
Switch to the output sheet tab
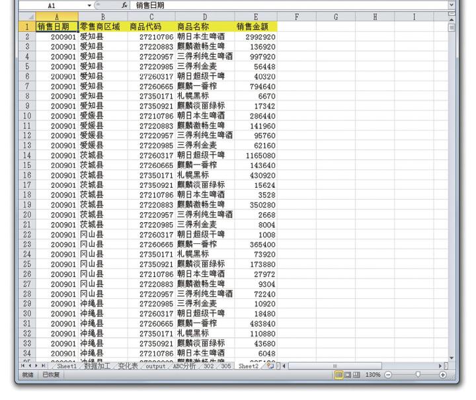[155, 366]
